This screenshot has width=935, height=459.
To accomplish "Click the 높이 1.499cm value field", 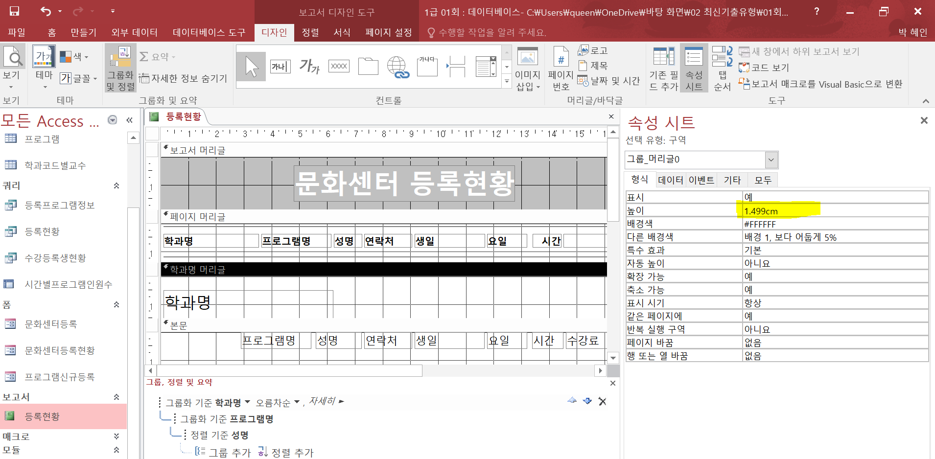I will (x=834, y=211).
